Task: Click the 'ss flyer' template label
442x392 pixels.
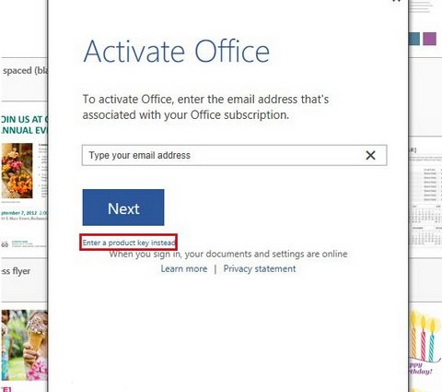Action: click(x=16, y=271)
